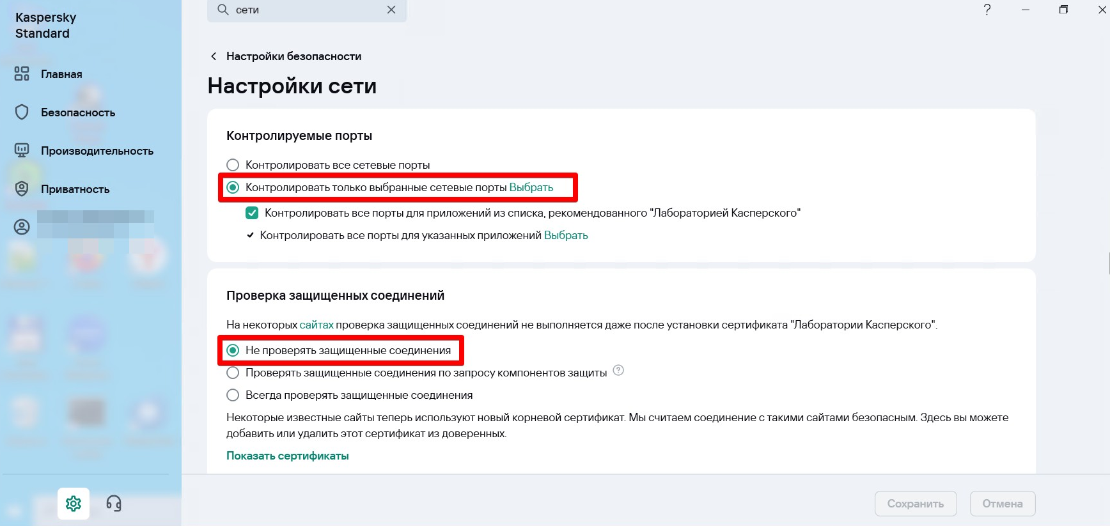This screenshot has height=526, width=1110.
Task: Select Проверять защищенные соединения по запросу radio
Action: tap(233, 373)
